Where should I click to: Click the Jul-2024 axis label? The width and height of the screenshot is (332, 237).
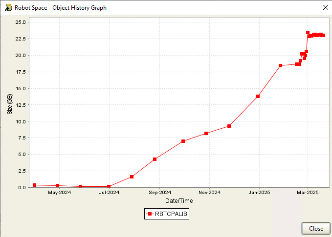(x=109, y=193)
